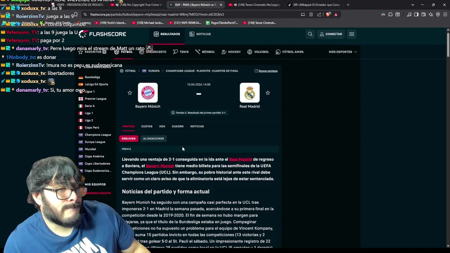Click the CONECTAR login button
The width and height of the screenshot is (450, 253).
tap(331, 34)
